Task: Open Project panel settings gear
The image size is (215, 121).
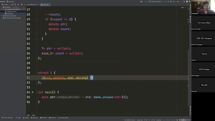Action: pyautogui.click(x=21, y=4)
